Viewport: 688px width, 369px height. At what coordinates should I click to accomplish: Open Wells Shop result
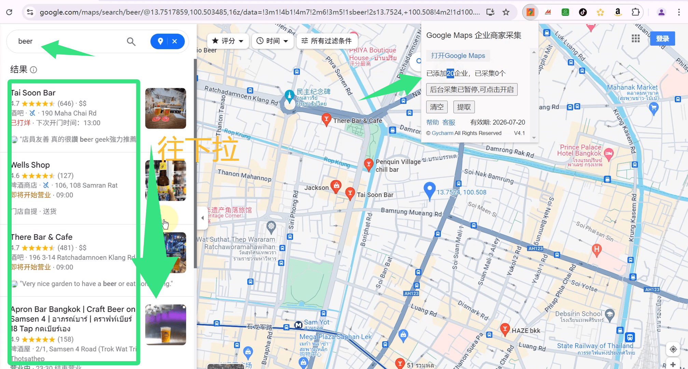pos(30,165)
